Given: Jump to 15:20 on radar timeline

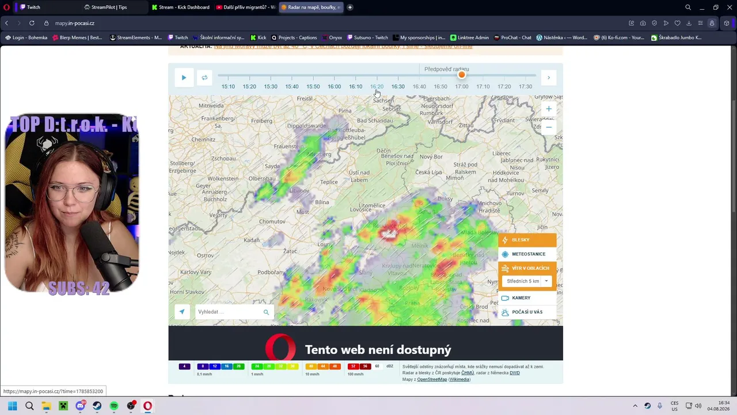Looking at the screenshot, I should [x=249, y=86].
